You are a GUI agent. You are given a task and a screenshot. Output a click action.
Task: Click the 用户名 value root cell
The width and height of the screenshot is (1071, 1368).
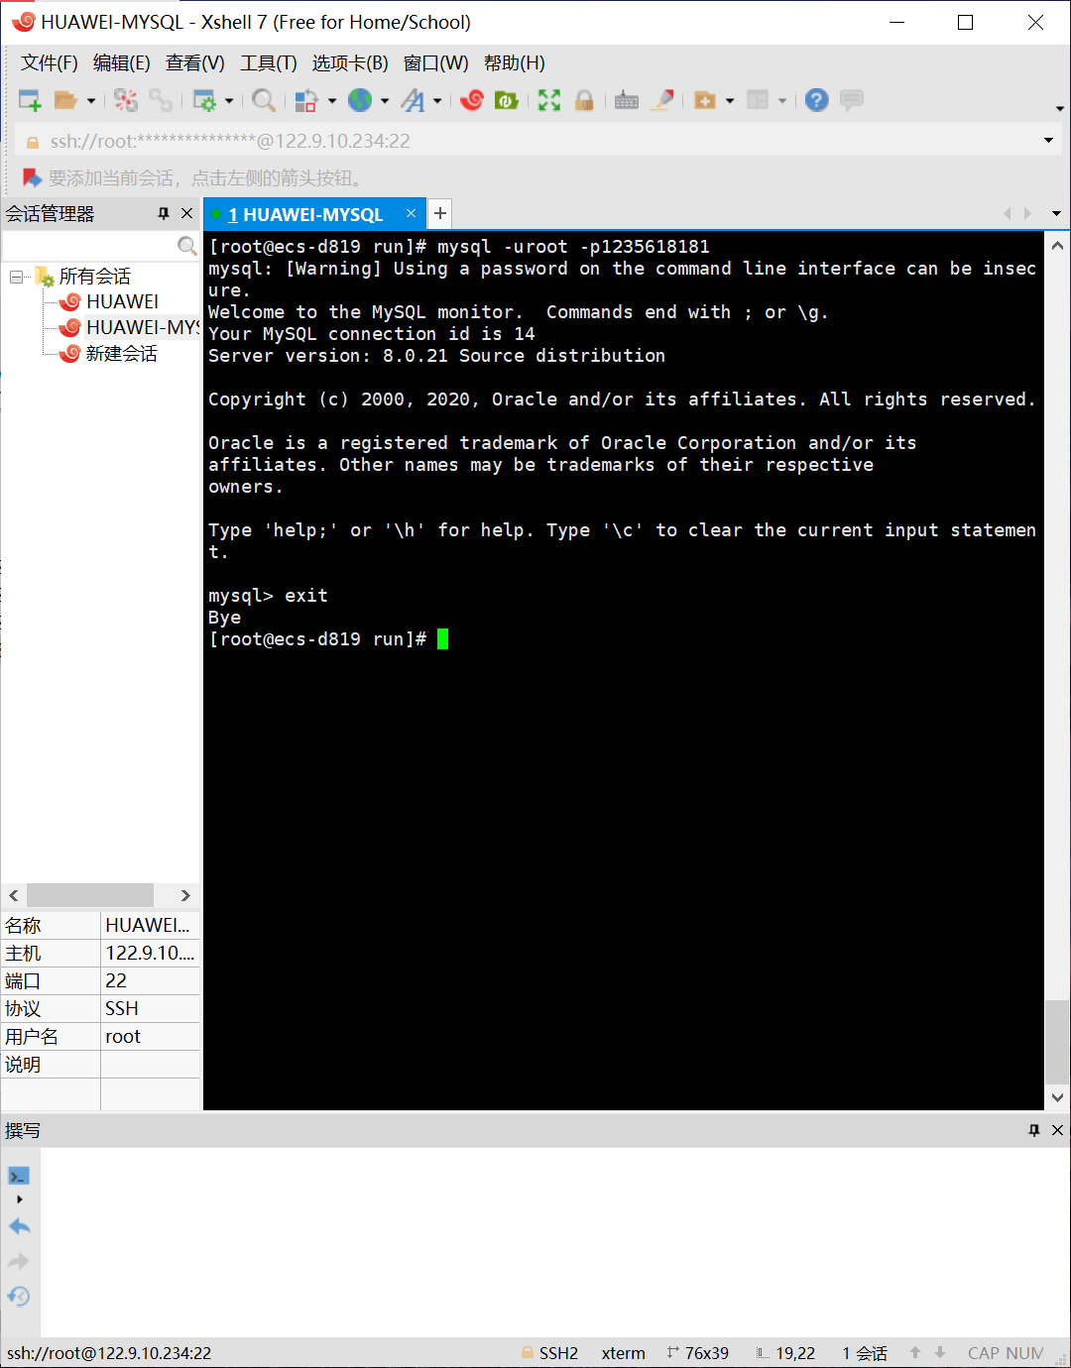pyautogui.click(x=151, y=1036)
